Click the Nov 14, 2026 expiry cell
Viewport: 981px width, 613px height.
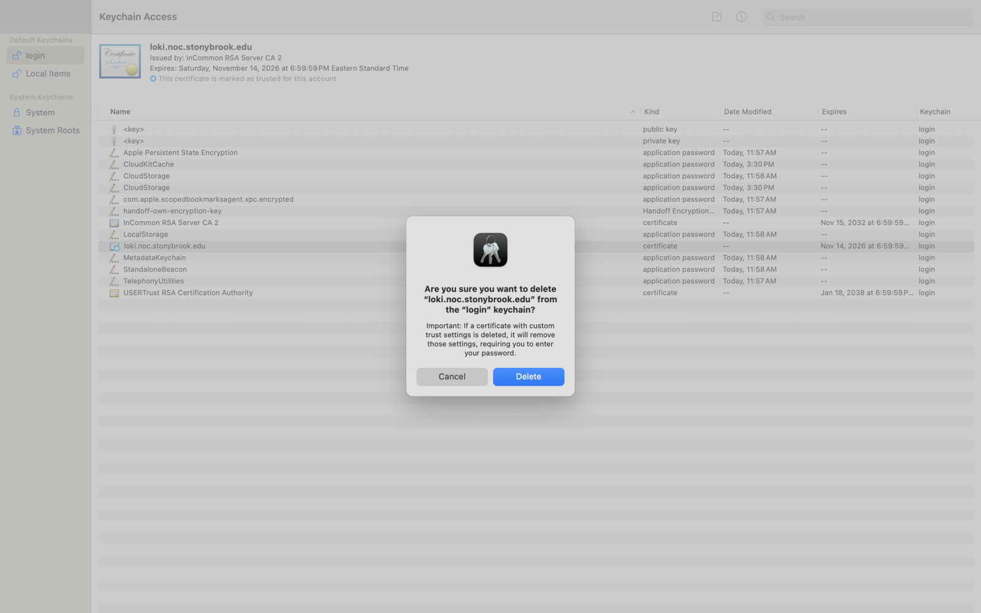click(x=865, y=246)
